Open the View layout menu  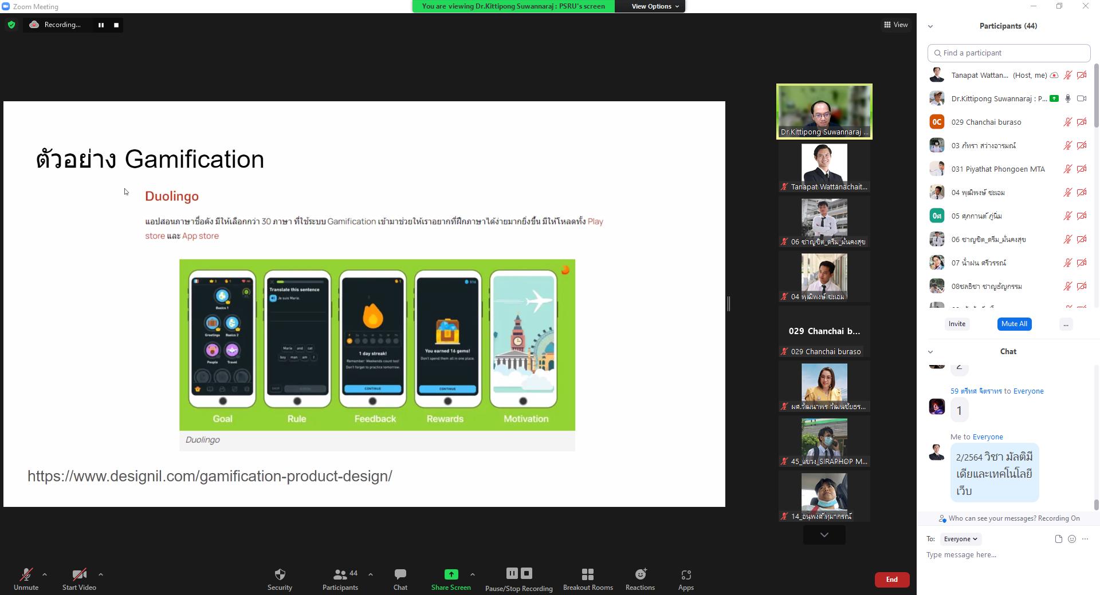click(895, 25)
